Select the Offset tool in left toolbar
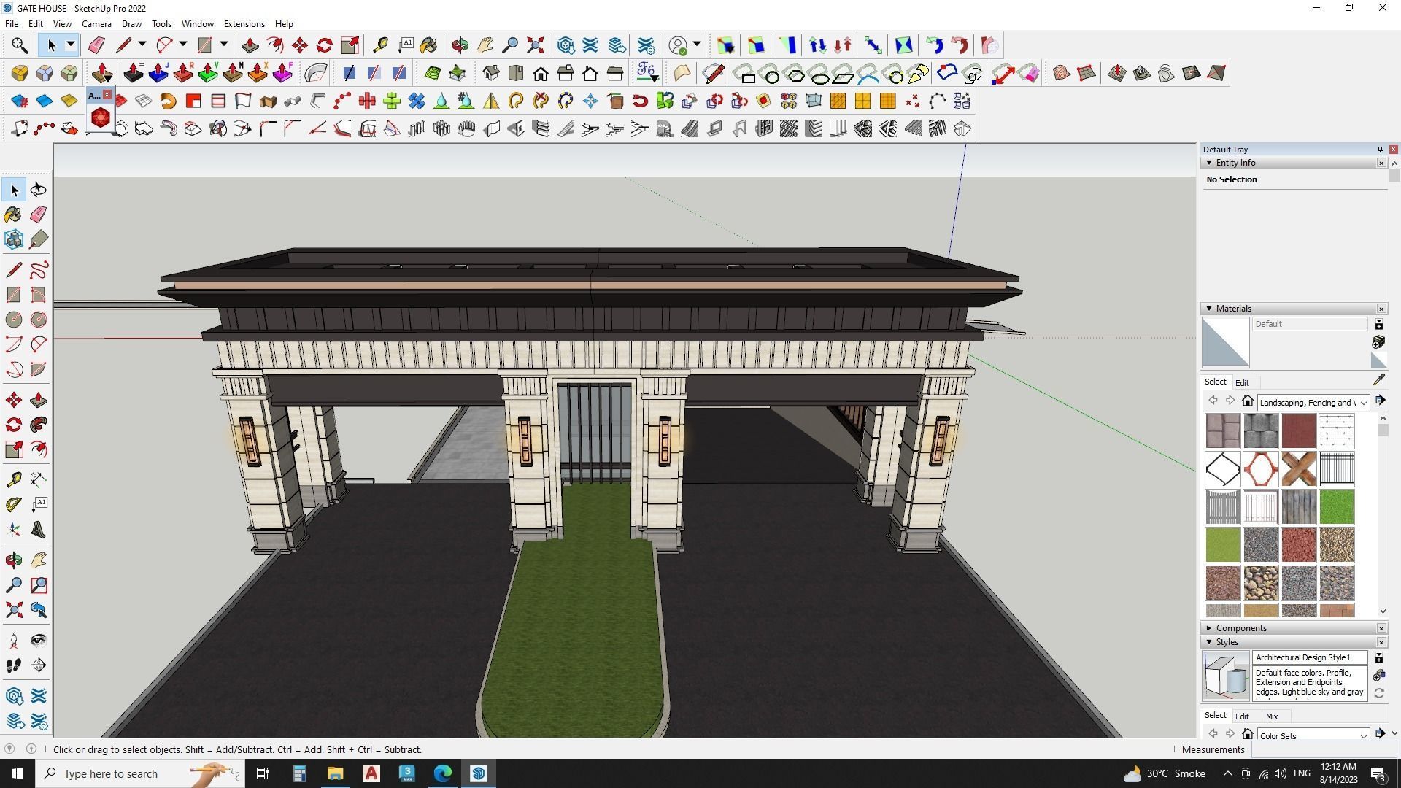Image resolution: width=1401 pixels, height=788 pixels. (38, 449)
